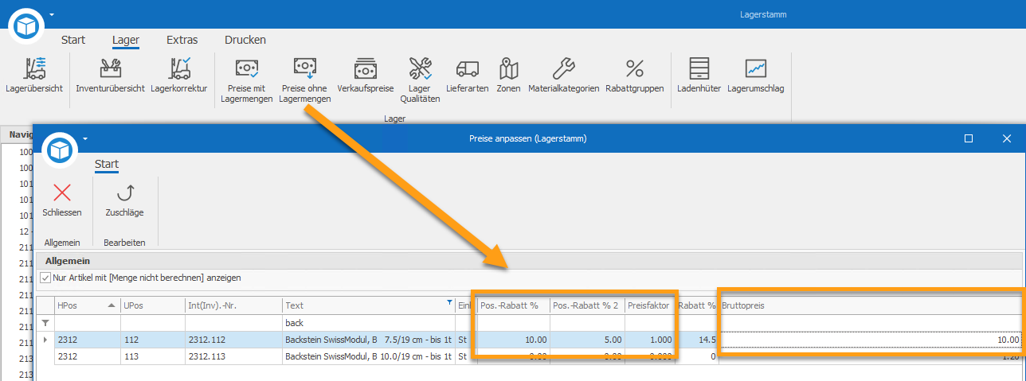Image resolution: width=1026 pixels, height=381 pixels.
Task: Open Zonen map icon
Action: coord(508,75)
